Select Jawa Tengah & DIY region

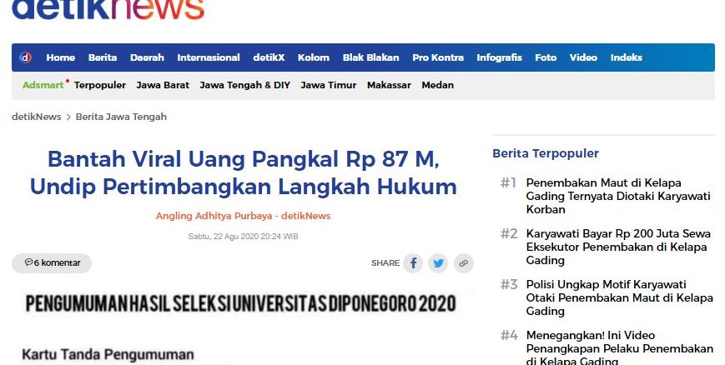[245, 85]
